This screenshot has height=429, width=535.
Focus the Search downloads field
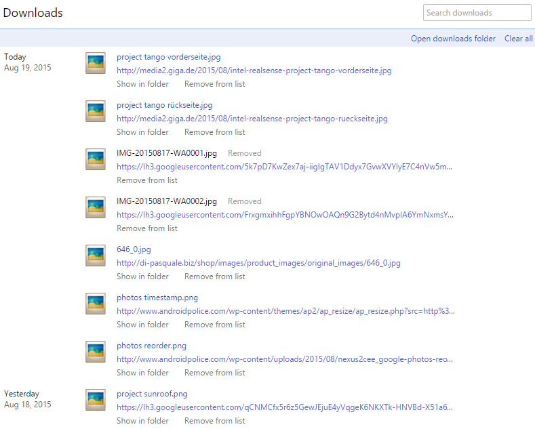click(477, 13)
